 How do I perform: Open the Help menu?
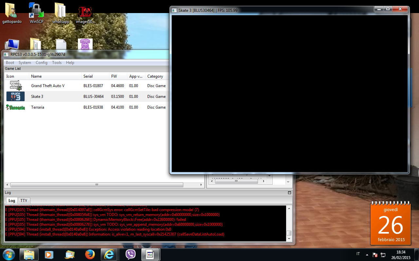[x=70, y=63]
